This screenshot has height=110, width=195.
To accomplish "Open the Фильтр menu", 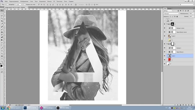I will 49,1.
